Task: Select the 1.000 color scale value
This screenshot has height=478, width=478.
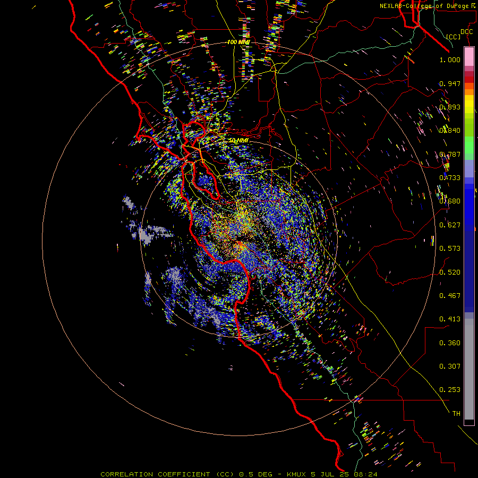Action: point(450,59)
